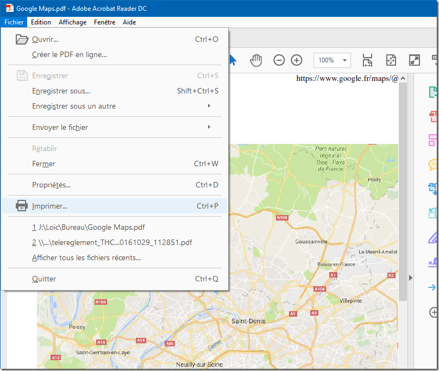Open the 100% zoom level dropdown
This screenshot has width=439, height=371.
tap(332, 60)
